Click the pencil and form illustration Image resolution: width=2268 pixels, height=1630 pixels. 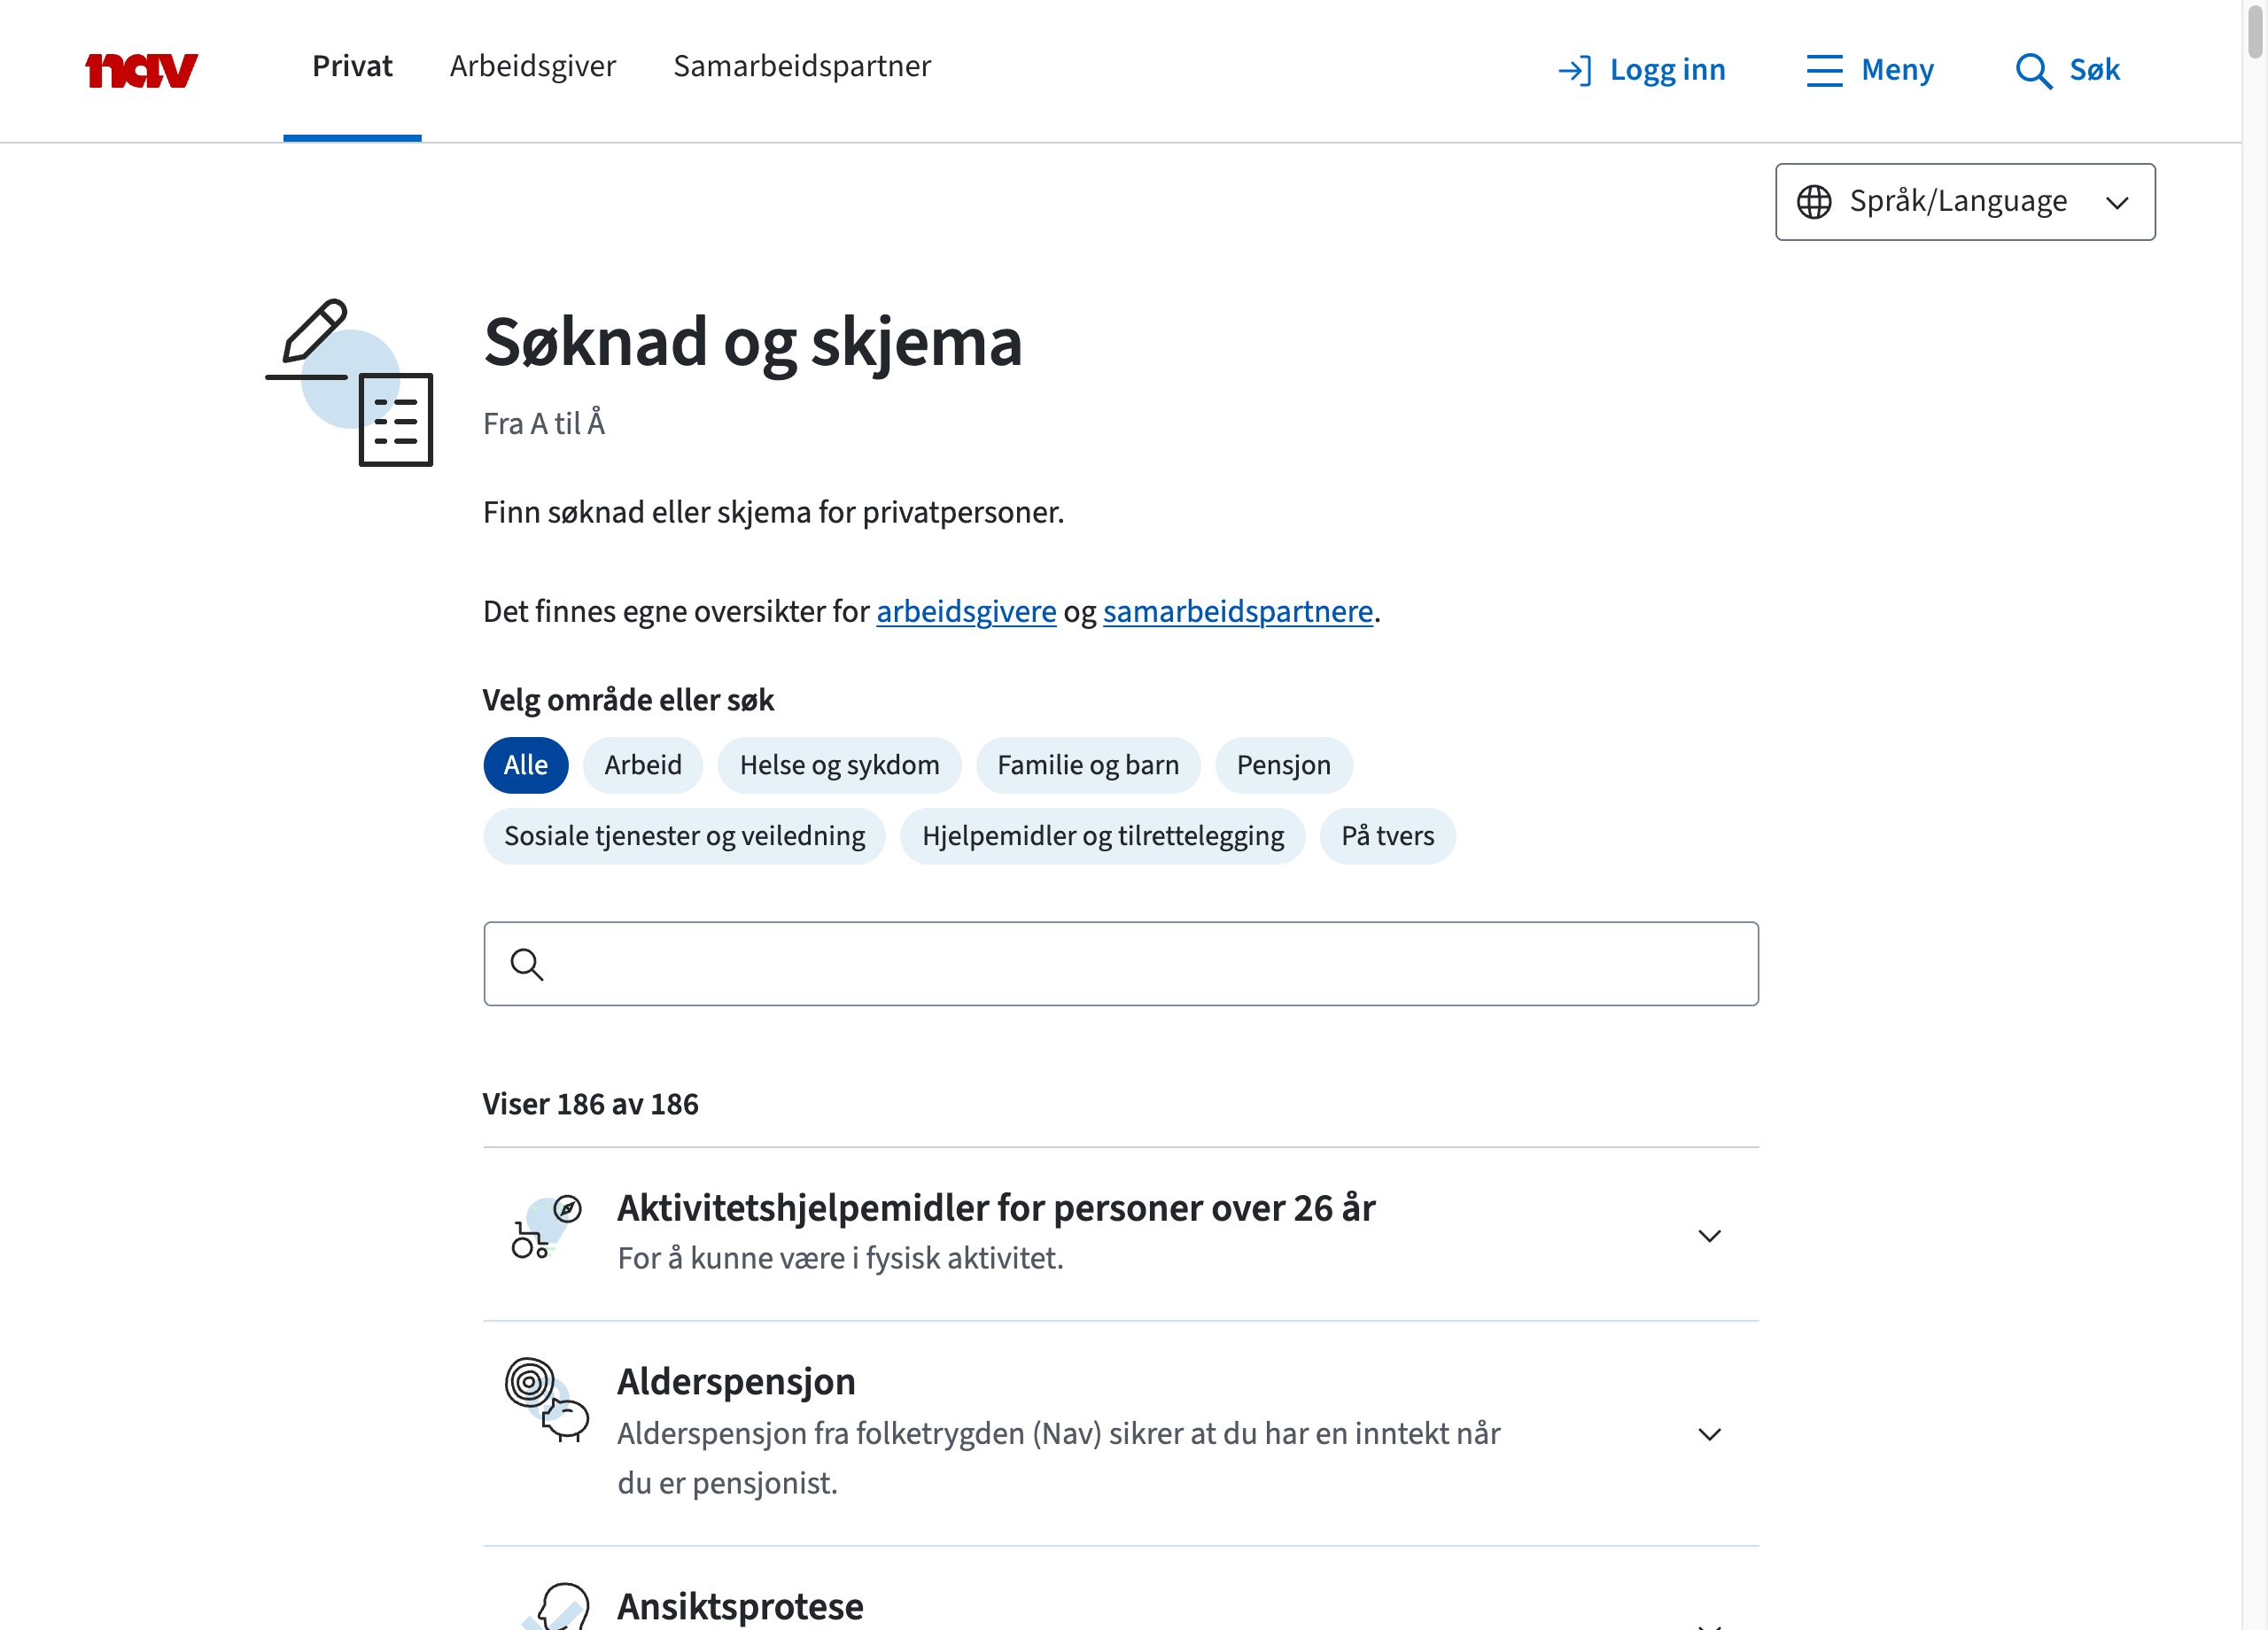349,382
